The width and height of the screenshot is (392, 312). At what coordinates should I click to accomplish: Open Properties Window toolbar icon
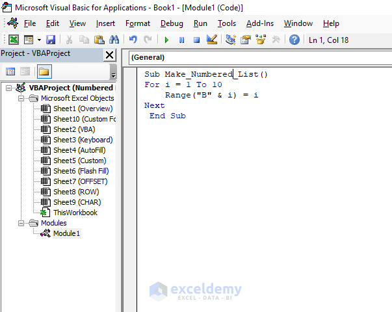coord(246,40)
